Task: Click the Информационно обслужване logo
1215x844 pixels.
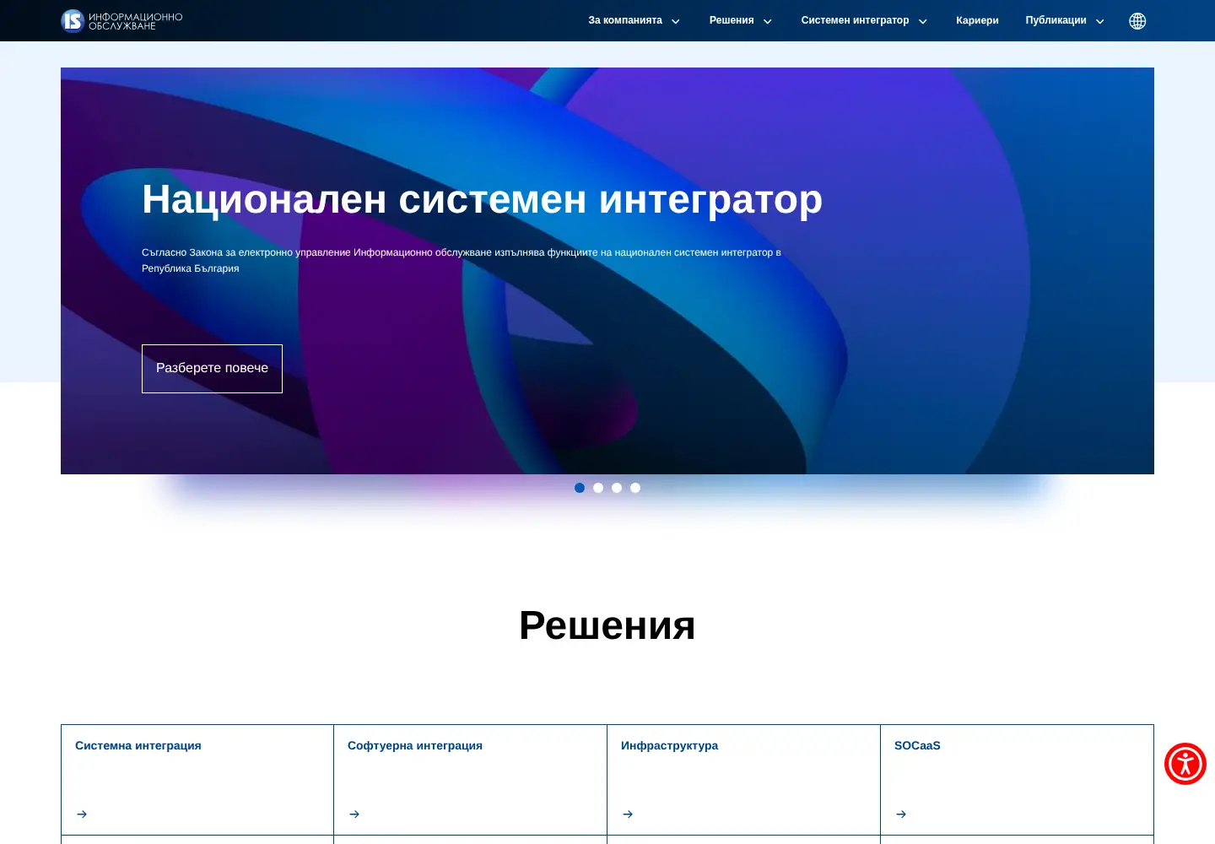Action: point(121,20)
